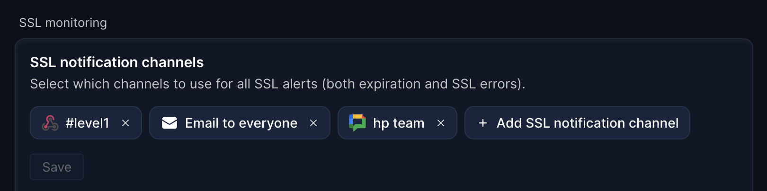Remove the #level1 channel with its X
Screen dimensions: 767x191
[x=125, y=123]
